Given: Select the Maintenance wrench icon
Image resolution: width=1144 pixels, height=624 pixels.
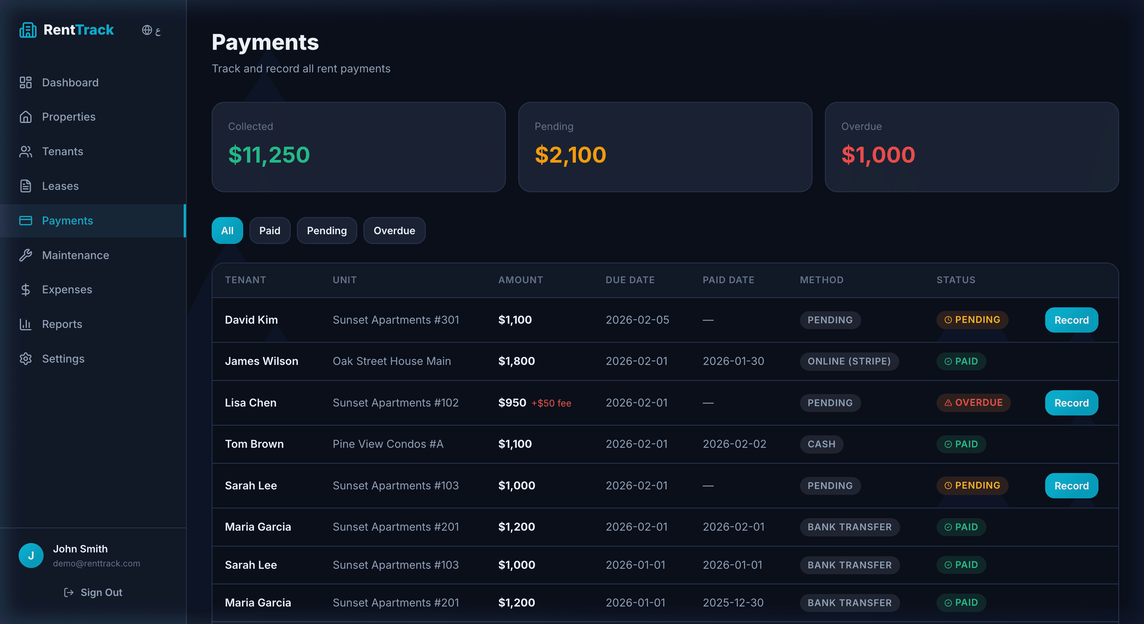Looking at the screenshot, I should point(26,255).
